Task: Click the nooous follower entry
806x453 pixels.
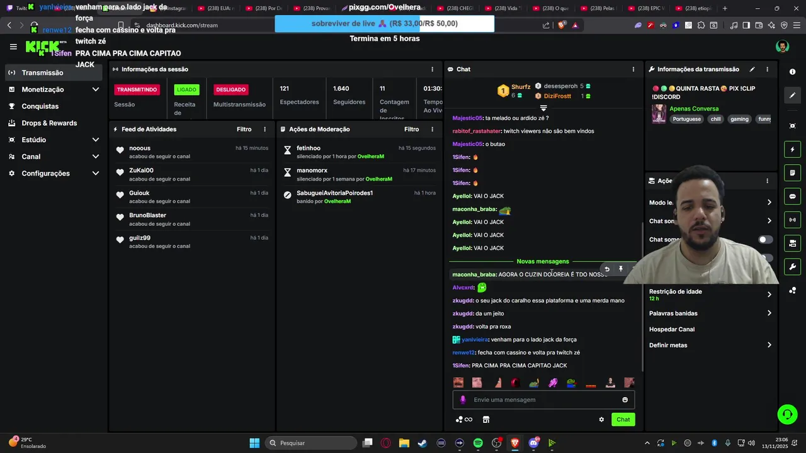Action: click(x=192, y=152)
